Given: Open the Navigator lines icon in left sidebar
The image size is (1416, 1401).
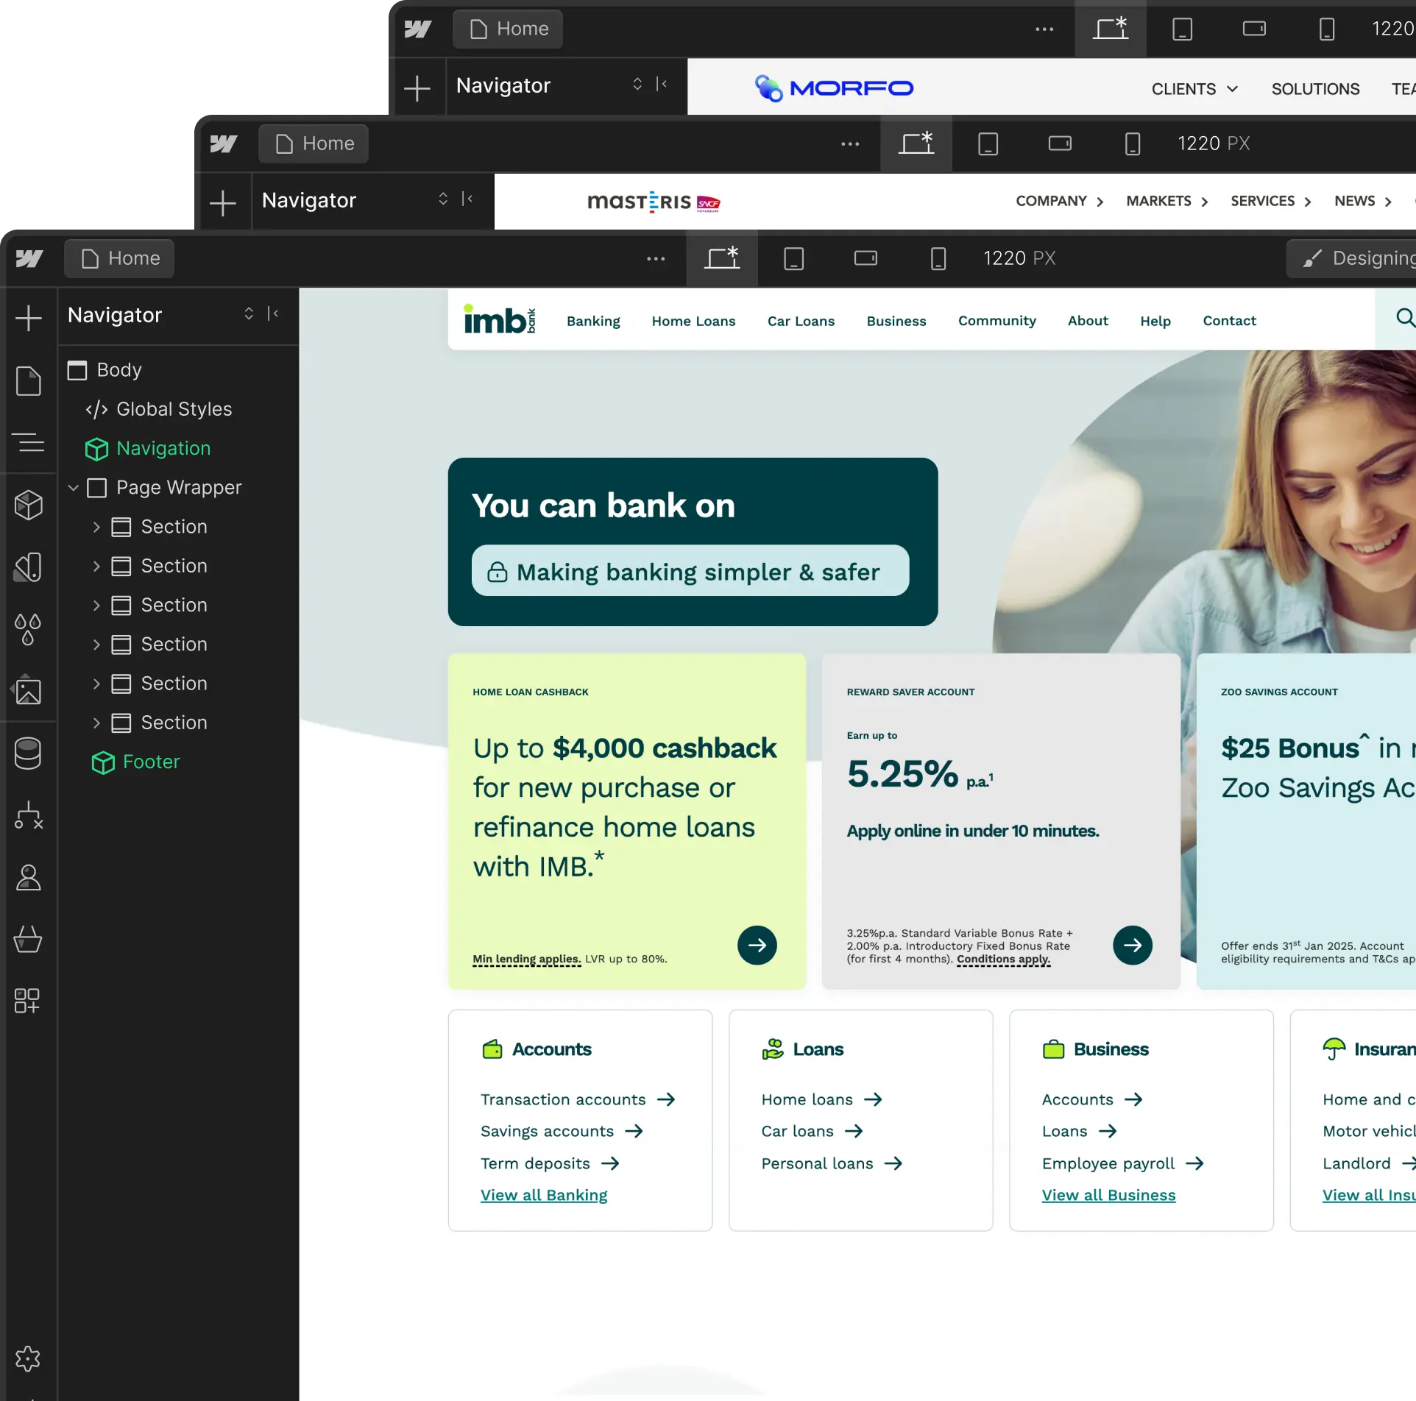Looking at the screenshot, I should (x=29, y=442).
